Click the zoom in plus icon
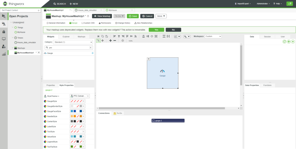This screenshot has width=296, height=149. tap(110, 41)
